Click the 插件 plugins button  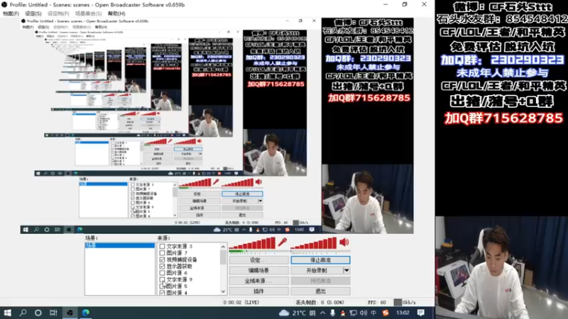pyautogui.click(x=258, y=291)
